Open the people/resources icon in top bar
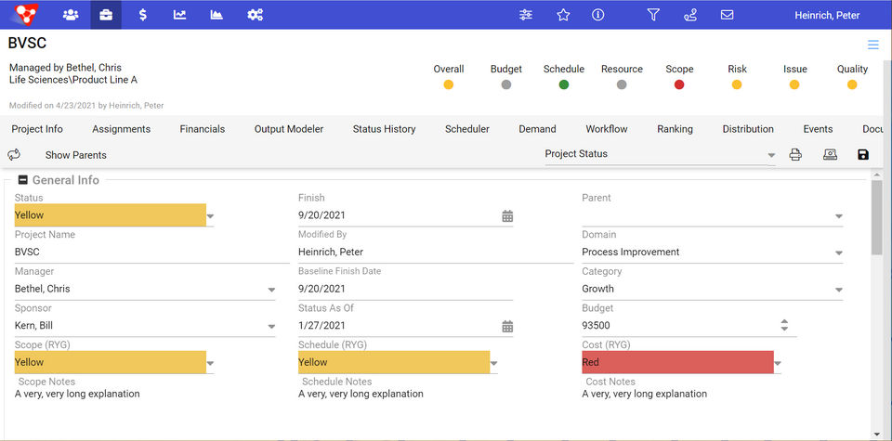The image size is (892, 441). (71, 15)
